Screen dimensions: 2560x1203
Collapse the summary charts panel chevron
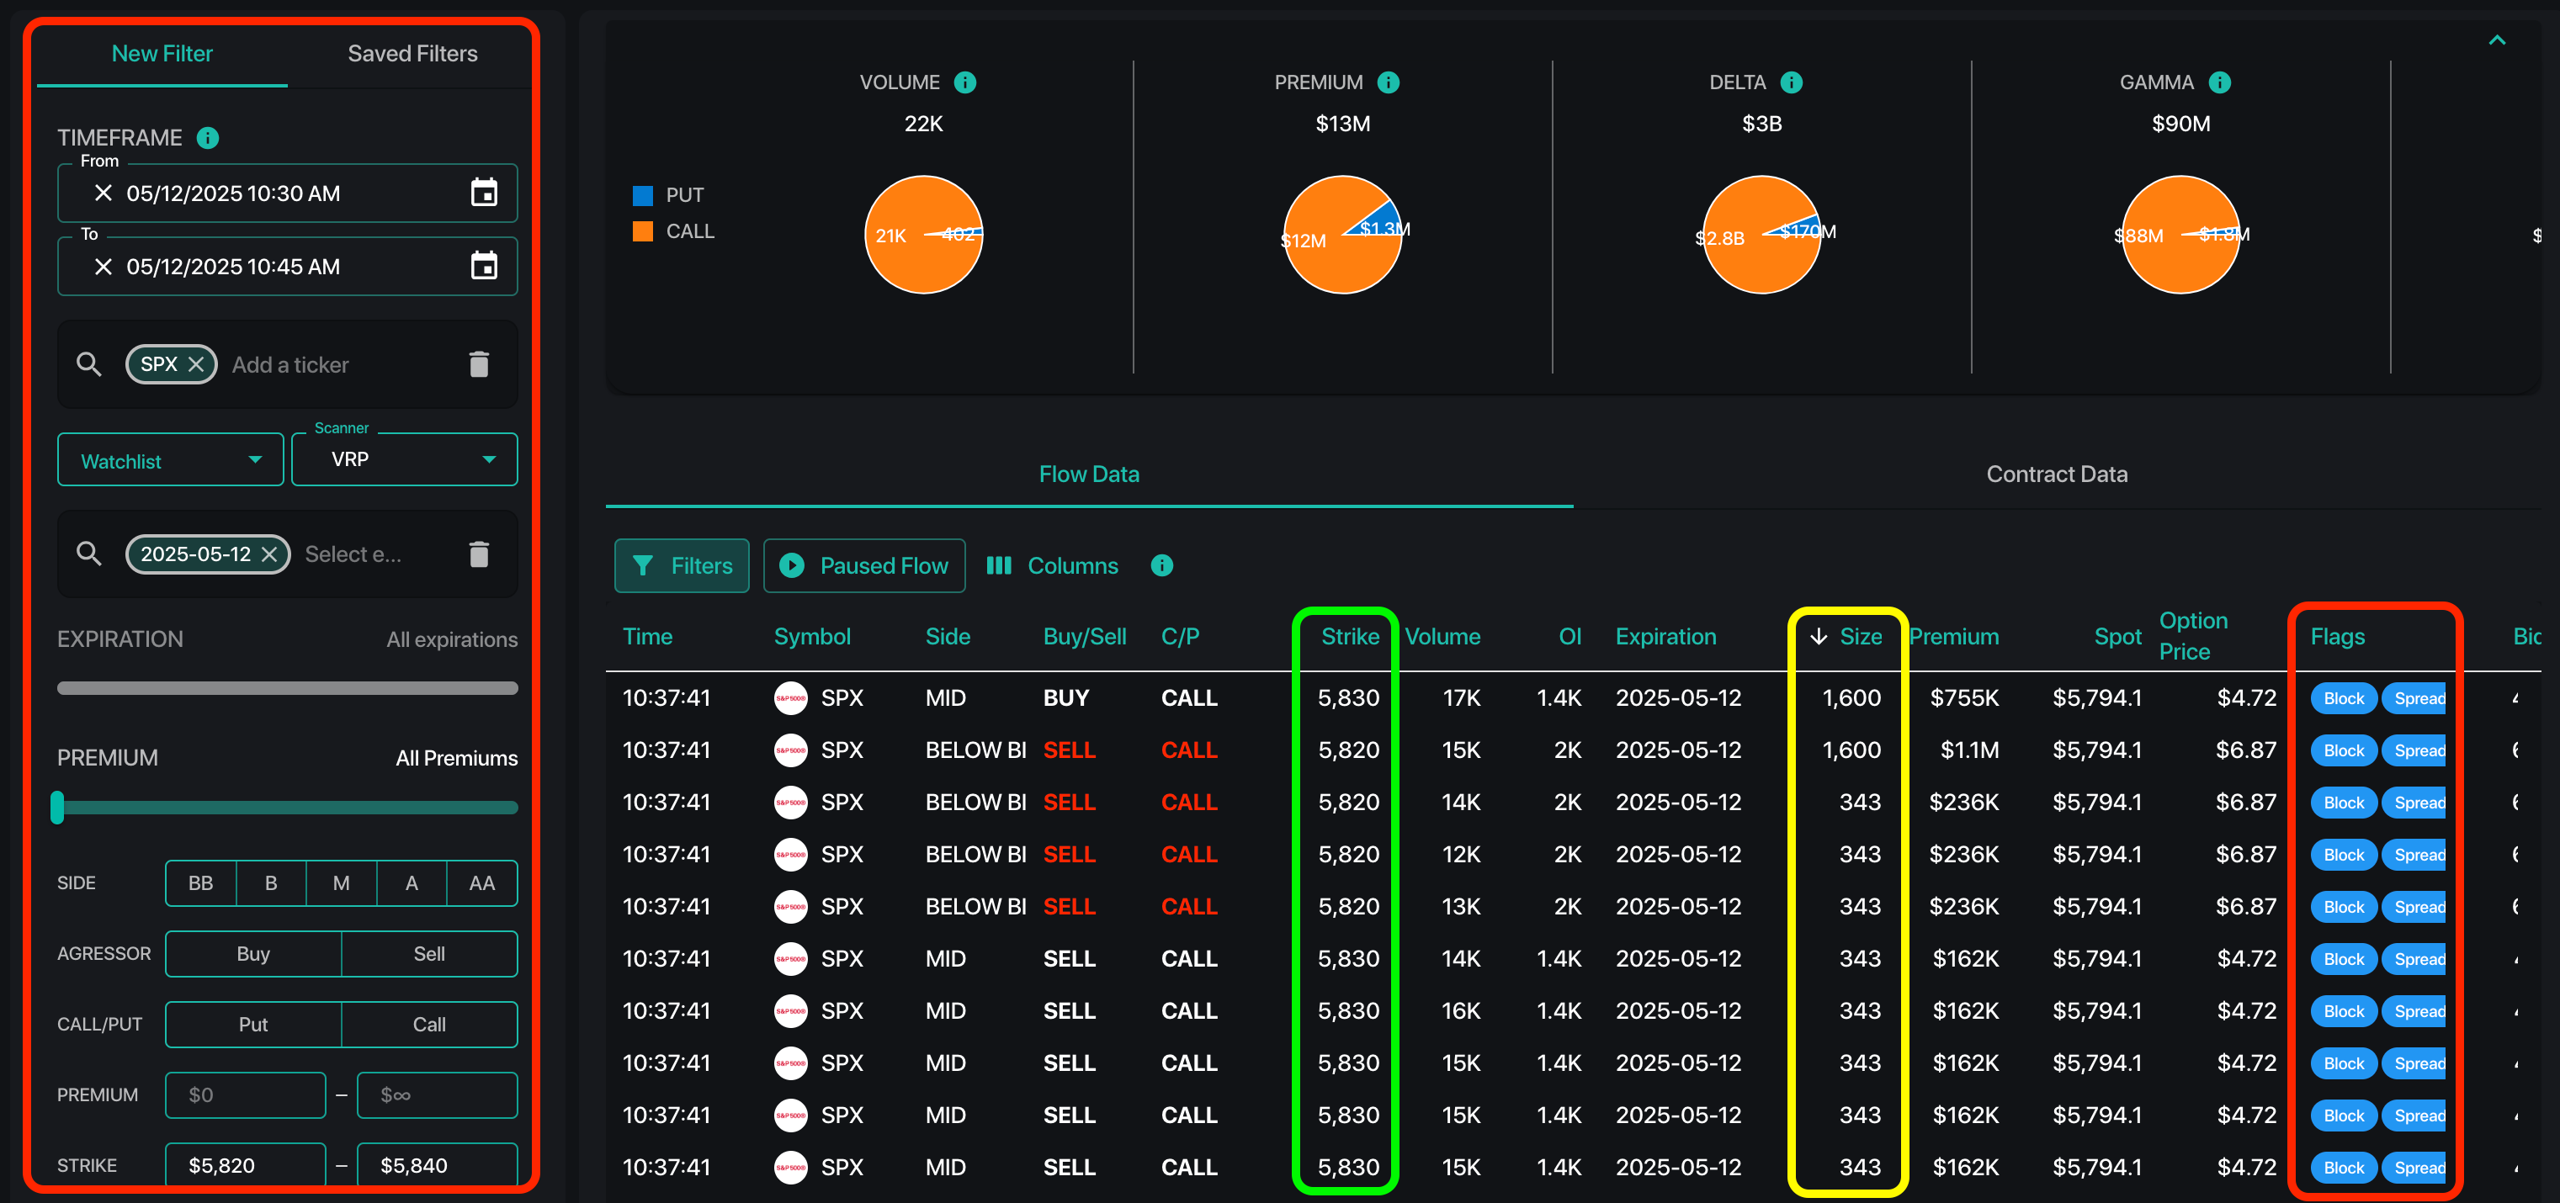(x=2496, y=40)
